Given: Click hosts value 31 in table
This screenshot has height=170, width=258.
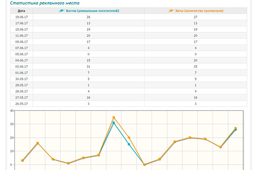Looking at the screenshot, I should (x=88, y=66).
